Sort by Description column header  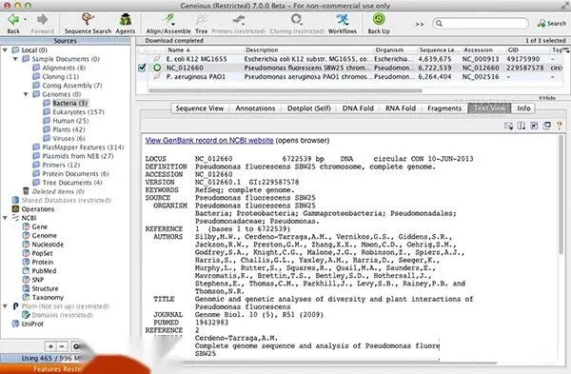[308, 49]
